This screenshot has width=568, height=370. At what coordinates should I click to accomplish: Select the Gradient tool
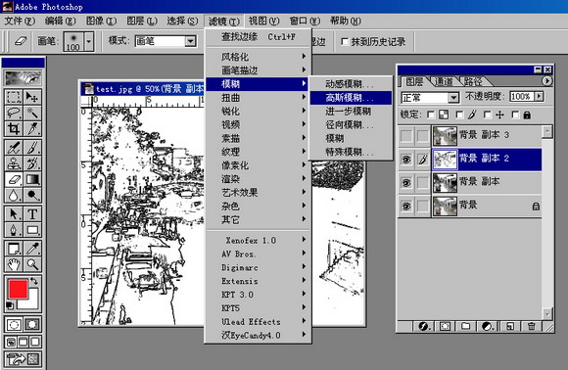tap(32, 179)
